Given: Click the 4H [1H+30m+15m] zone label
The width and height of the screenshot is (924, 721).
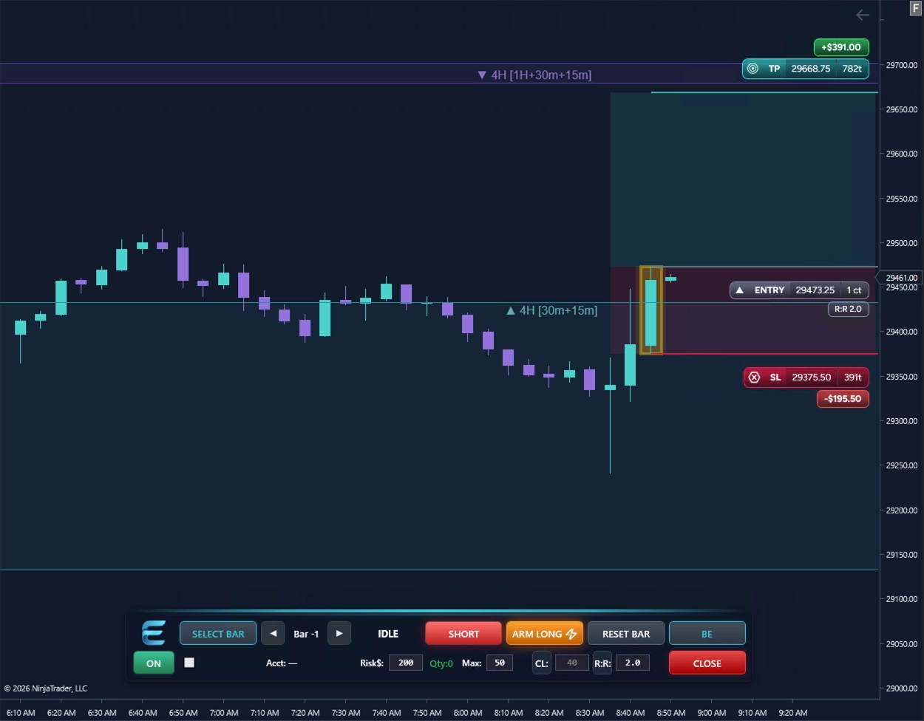Looking at the screenshot, I should (534, 75).
